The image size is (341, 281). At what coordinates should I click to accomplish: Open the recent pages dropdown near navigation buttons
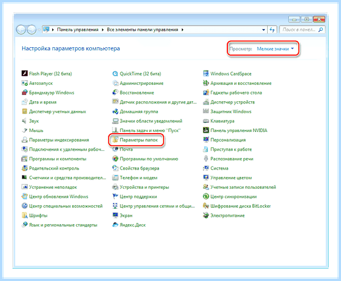click(39, 30)
